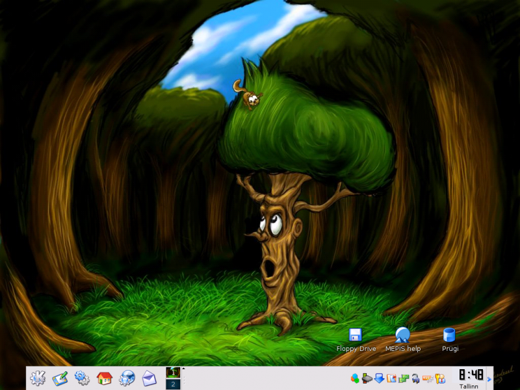Viewport: 520px width, 390px height.
Task: Select the Floppy Drive desktop icon
Action: [x=356, y=340]
